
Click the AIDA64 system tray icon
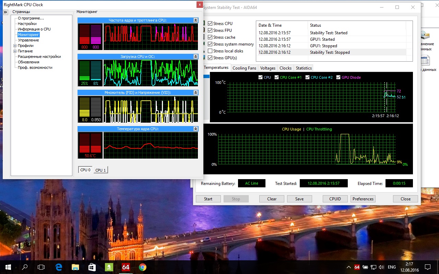(357, 267)
